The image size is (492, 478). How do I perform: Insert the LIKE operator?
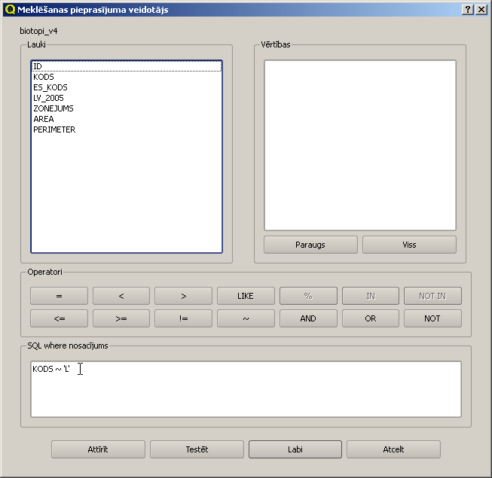(x=246, y=296)
